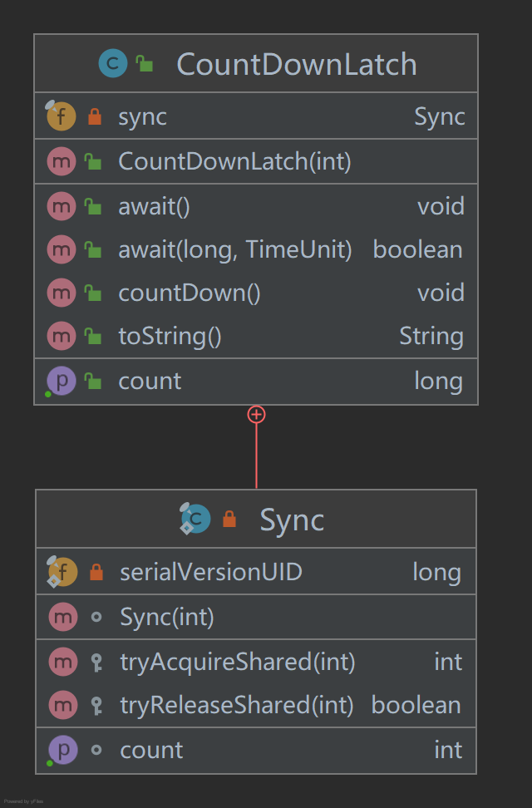Click the inner-class plus connector circle
Image resolution: width=532 pixels, height=808 pixels.
pyautogui.click(x=256, y=414)
